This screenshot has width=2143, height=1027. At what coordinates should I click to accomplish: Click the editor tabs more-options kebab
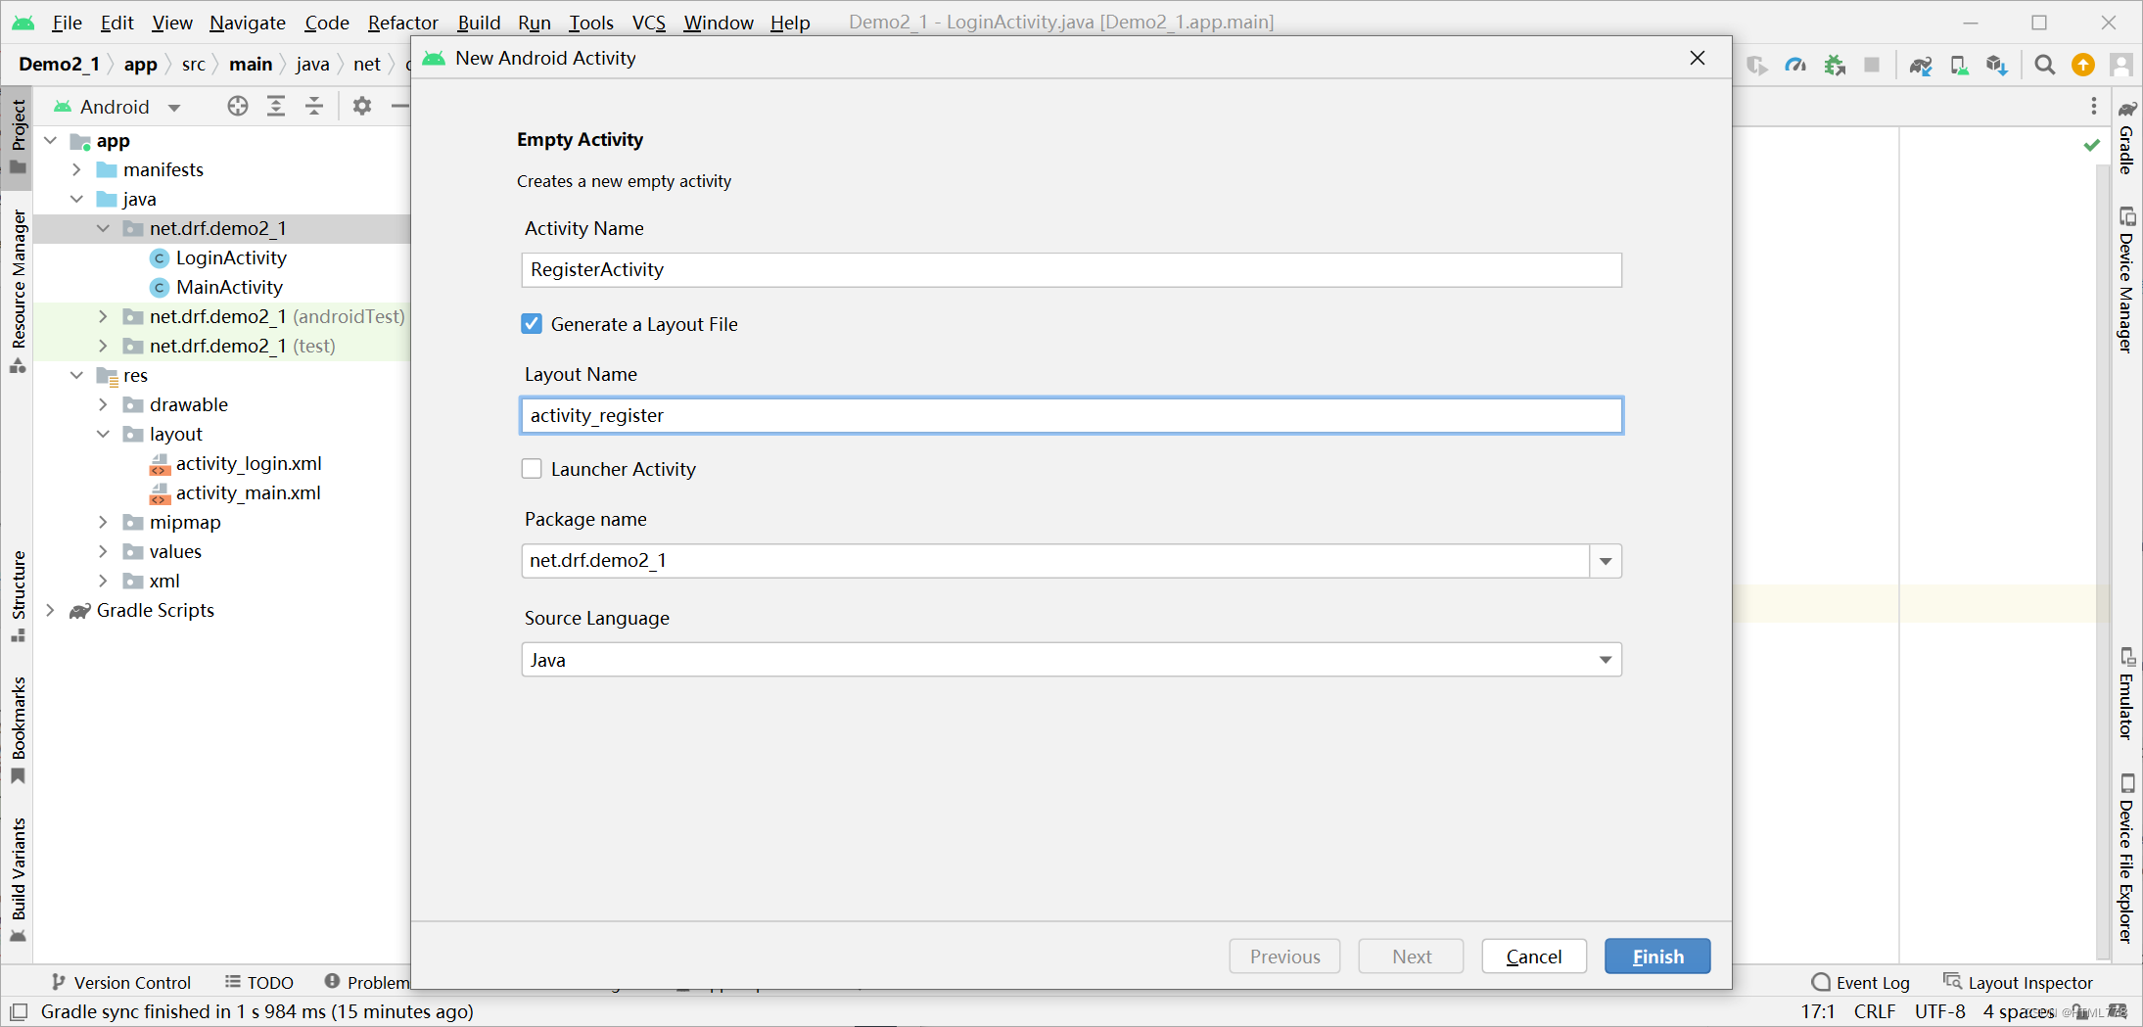(2094, 106)
